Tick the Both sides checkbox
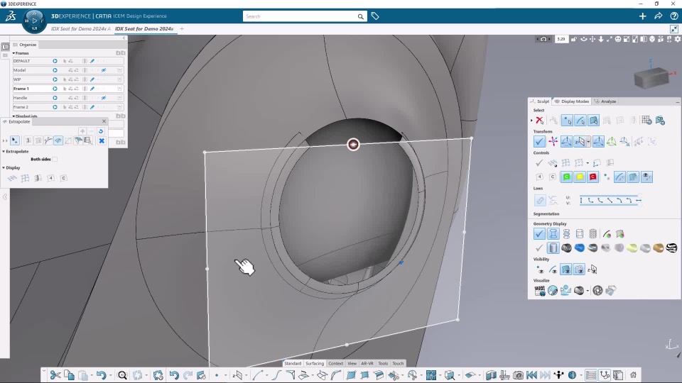Viewport: 682px width, 383px height. tap(55, 160)
